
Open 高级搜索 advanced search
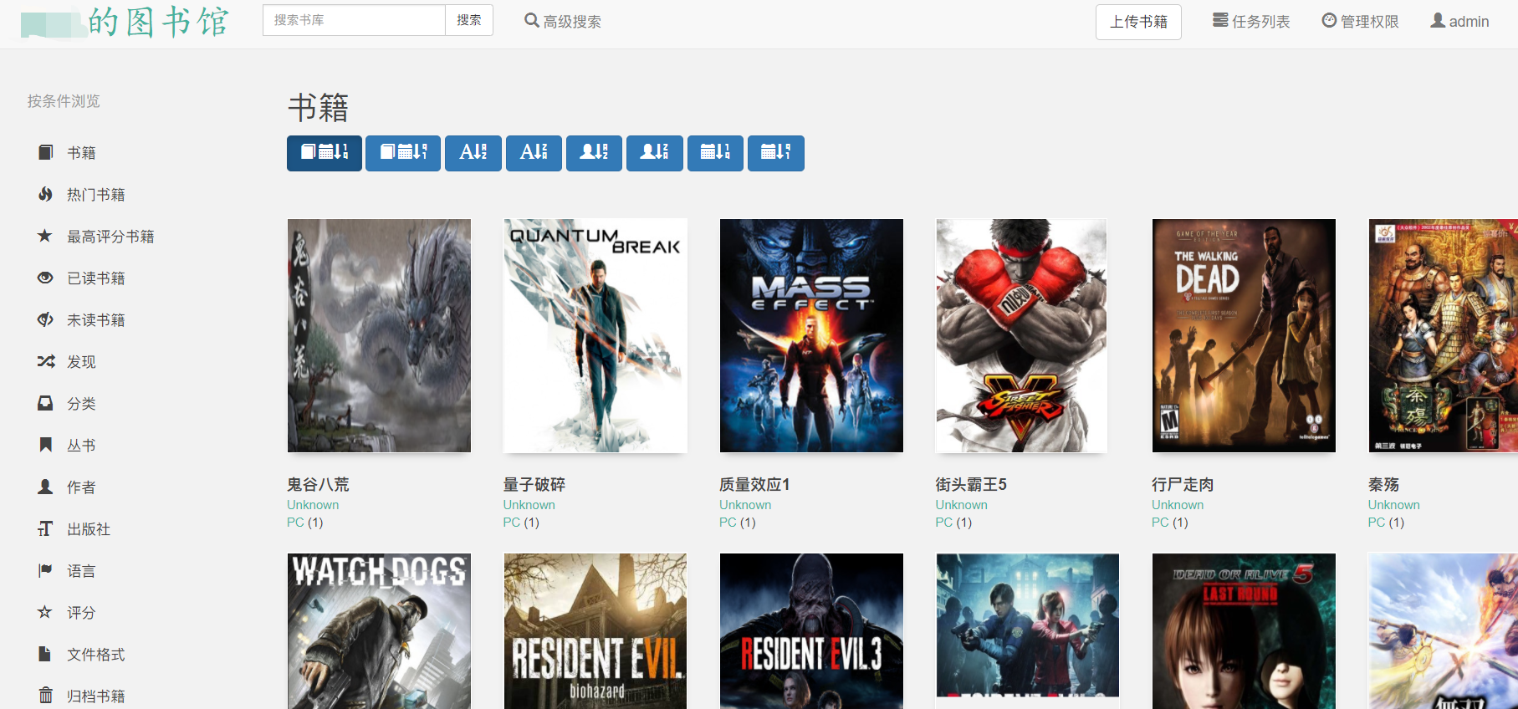coord(563,22)
